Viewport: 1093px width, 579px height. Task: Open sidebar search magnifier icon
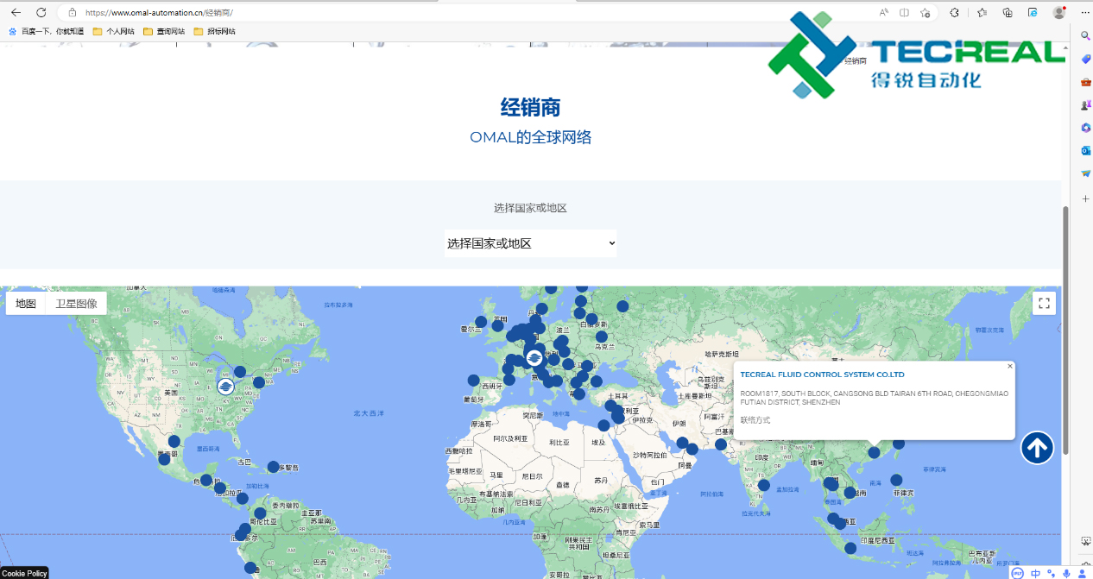coord(1086,35)
